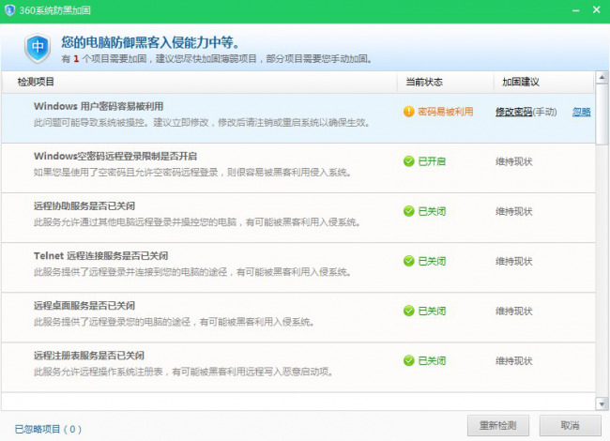Click orange warning icon beside 密码易被利用
The width and height of the screenshot is (610, 441).
coord(408,112)
